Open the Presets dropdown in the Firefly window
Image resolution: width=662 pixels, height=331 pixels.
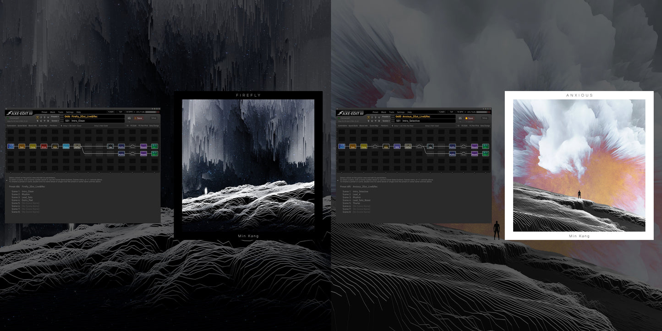pos(55,117)
